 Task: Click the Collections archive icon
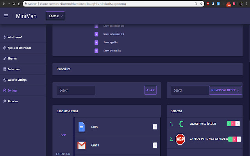(5, 69)
